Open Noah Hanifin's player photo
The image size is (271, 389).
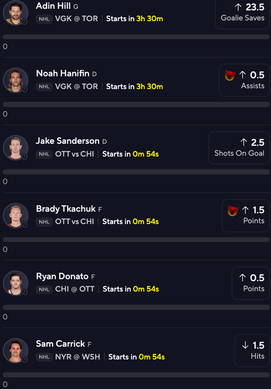click(x=16, y=80)
